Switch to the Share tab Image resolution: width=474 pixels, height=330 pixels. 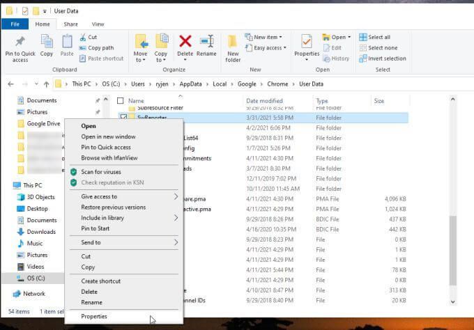tap(70, 24)
